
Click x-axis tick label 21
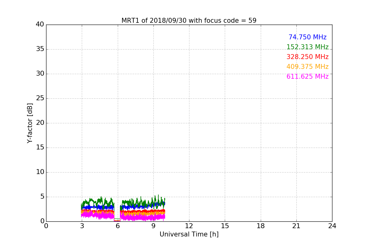[x=296, y=226]
